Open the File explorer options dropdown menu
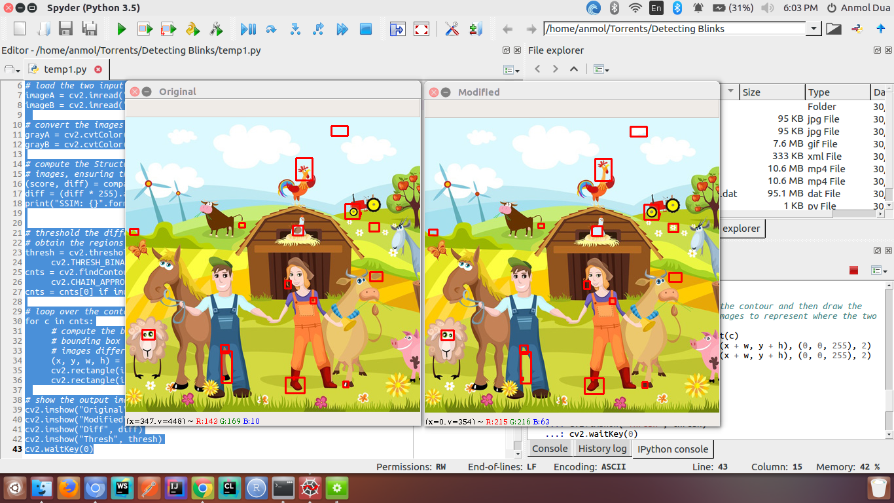894x503 pixels. 601,69
